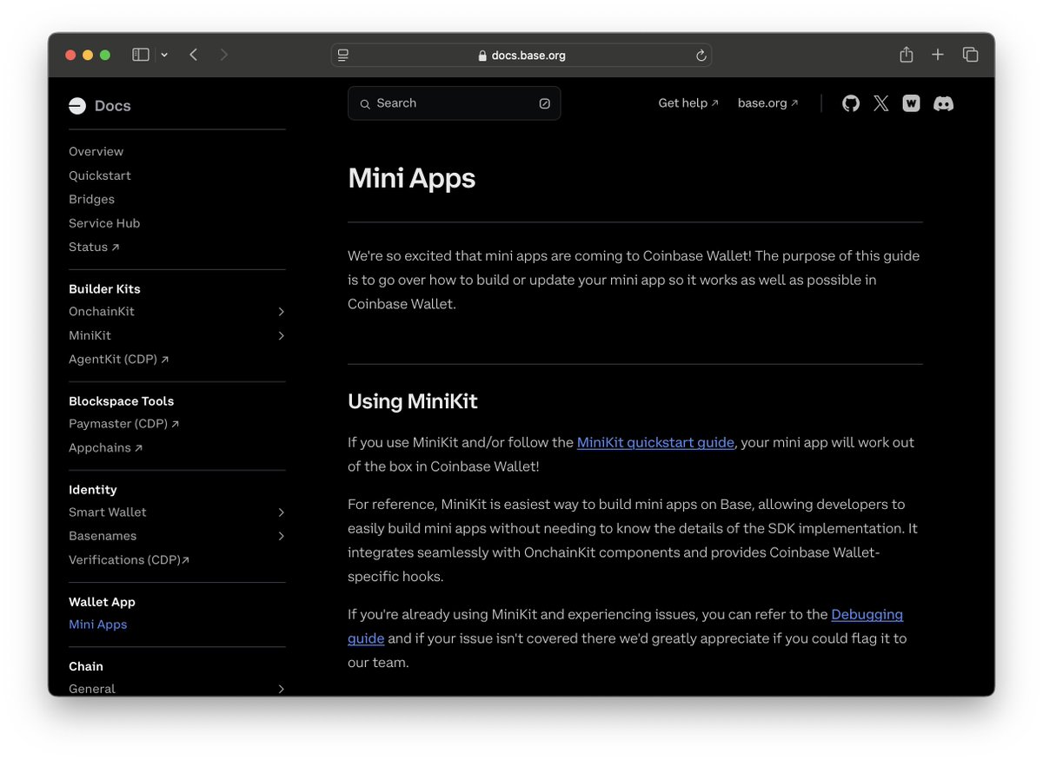Viewport: 1043px width, 760px height.
Task: Click the Wallet App section header
Action: (x=102, y=602)
